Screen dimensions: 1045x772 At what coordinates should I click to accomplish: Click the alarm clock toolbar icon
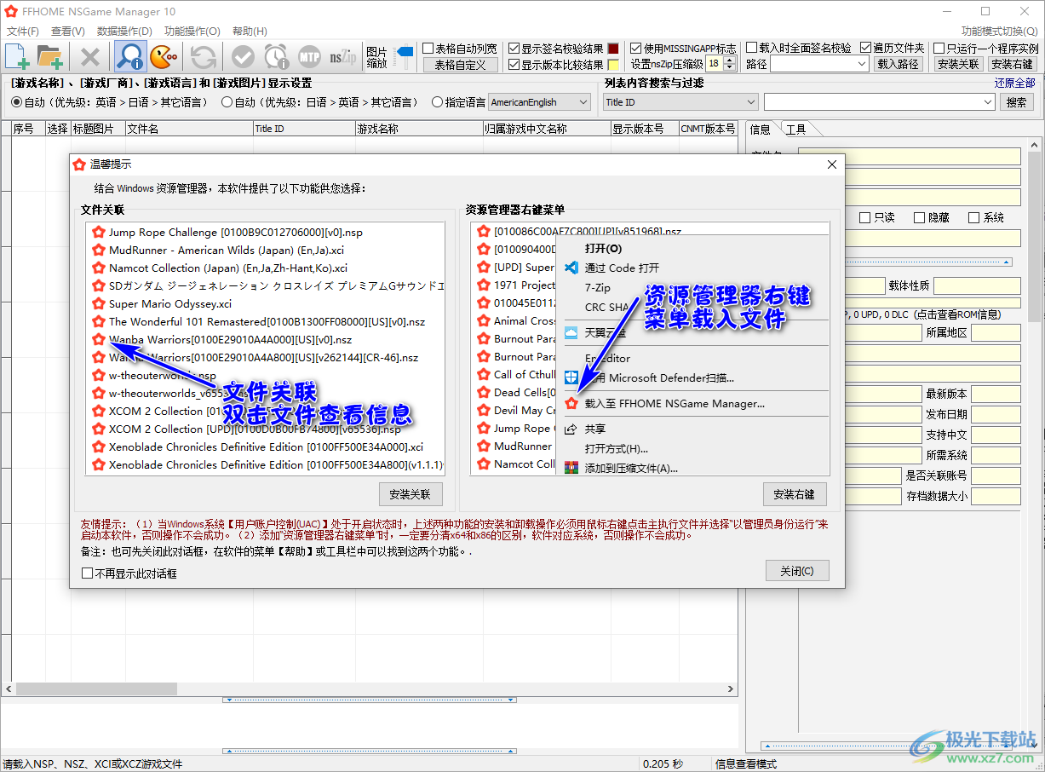tap(276, 57)
